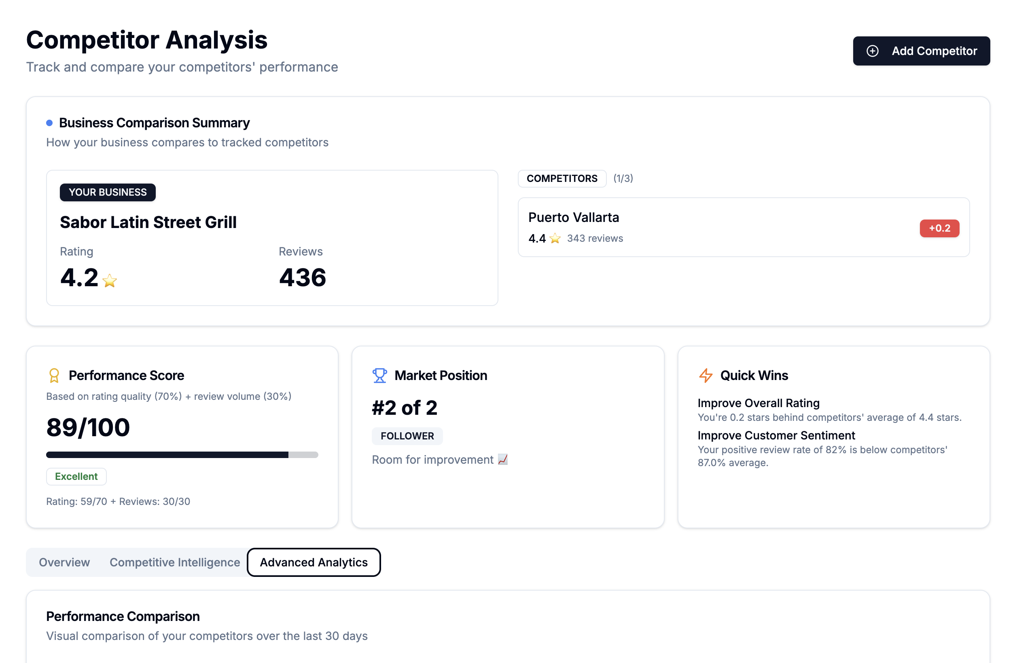Viewport: 1015px width, 663px height.
Task: Click the COMPETITORS label badge
Action: coord(562,179)
